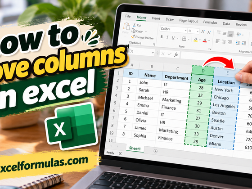Click the Cancel X in formula bar
Image resolution: width=252 pixels, height=189 pixels.
click(x=163, y=54)
